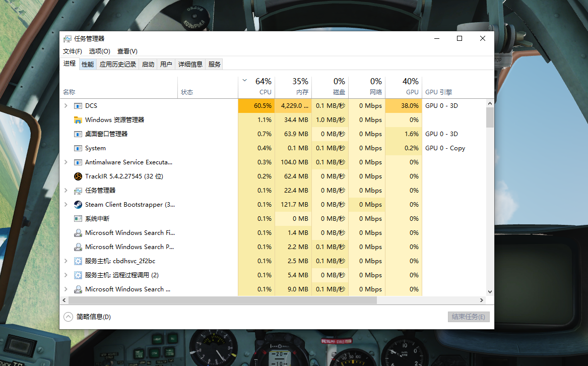Click the horizontal scrollbar right arrow
This screenshot has width=588, height=366.
tap(482, 300)
